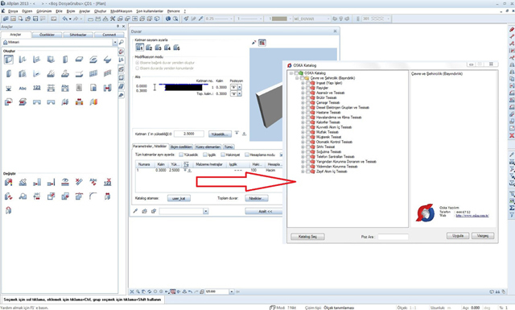The image size is (515, 310).
Task: Open the Modifikasyon menu
Action: pos(122,11)
